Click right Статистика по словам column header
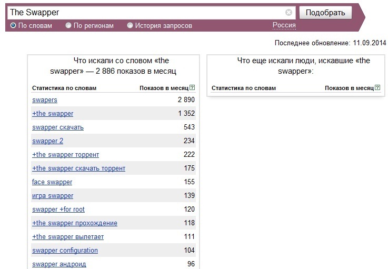Image resolution: width=388 pixels, height=269 pixels. pyautogui.click(x=244, y=88)
